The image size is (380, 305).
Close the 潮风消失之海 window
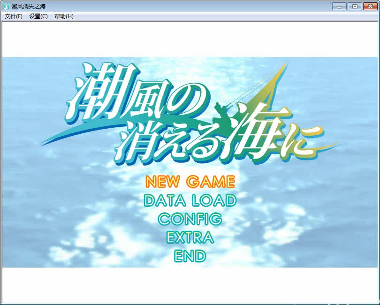(369, 6)
